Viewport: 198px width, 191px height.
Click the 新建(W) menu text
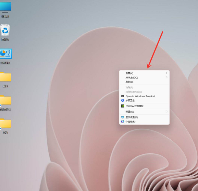pyautogui.click(x=130, y=112)
